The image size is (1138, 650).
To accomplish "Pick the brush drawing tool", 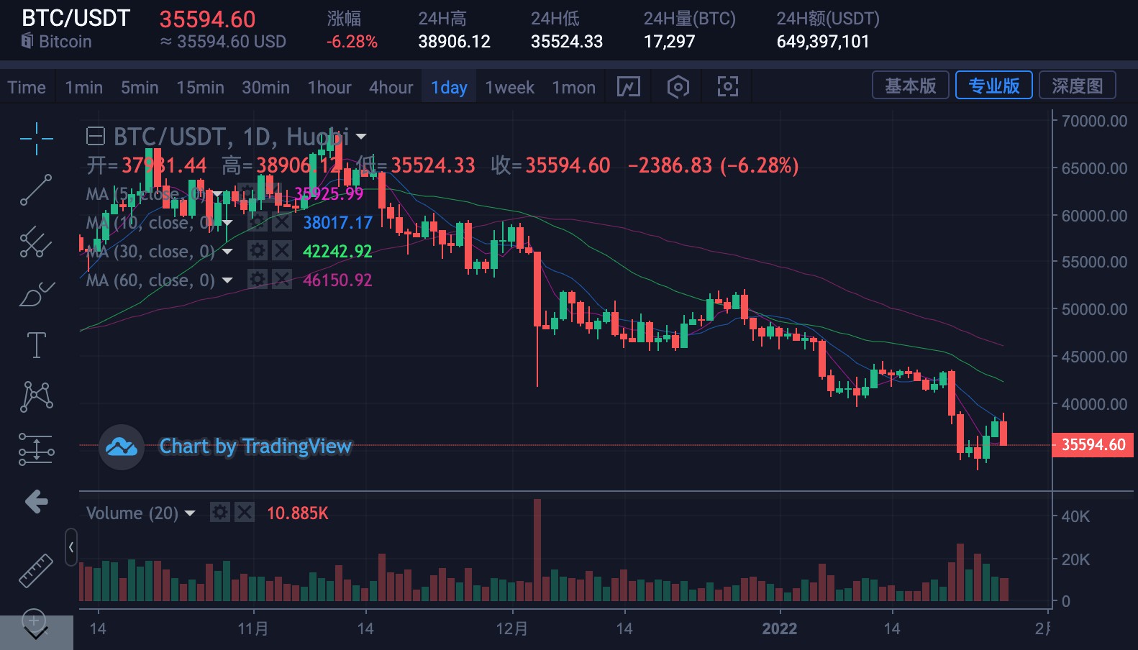I will [36, 293].
